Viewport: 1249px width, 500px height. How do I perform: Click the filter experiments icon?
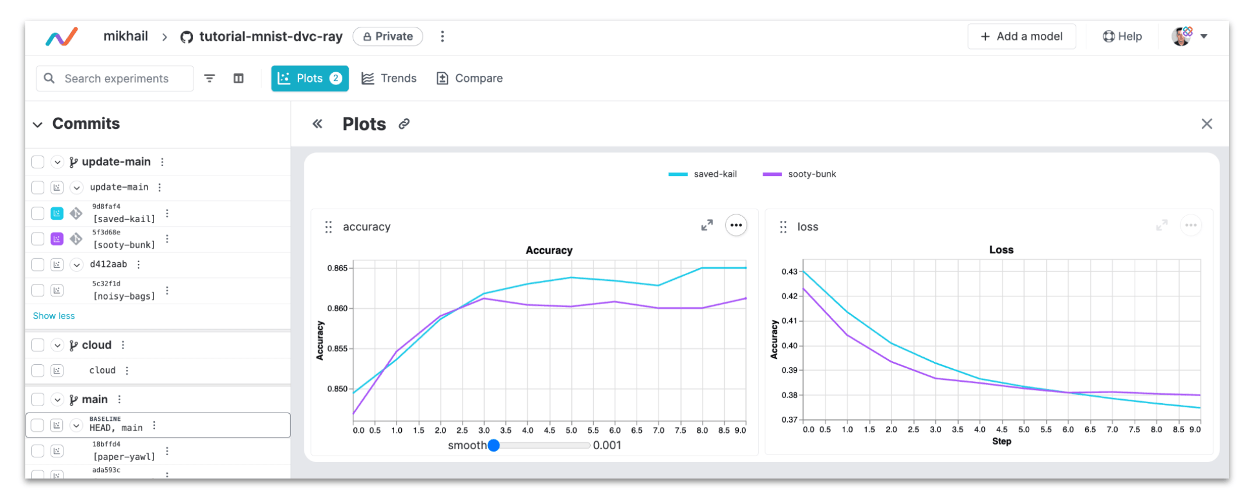[x=209, y=78]
